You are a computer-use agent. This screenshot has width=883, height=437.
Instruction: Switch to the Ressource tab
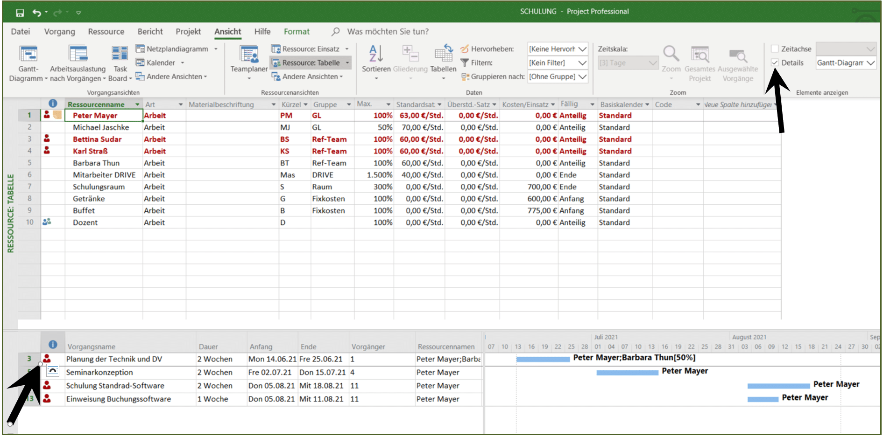pos(106,32)
